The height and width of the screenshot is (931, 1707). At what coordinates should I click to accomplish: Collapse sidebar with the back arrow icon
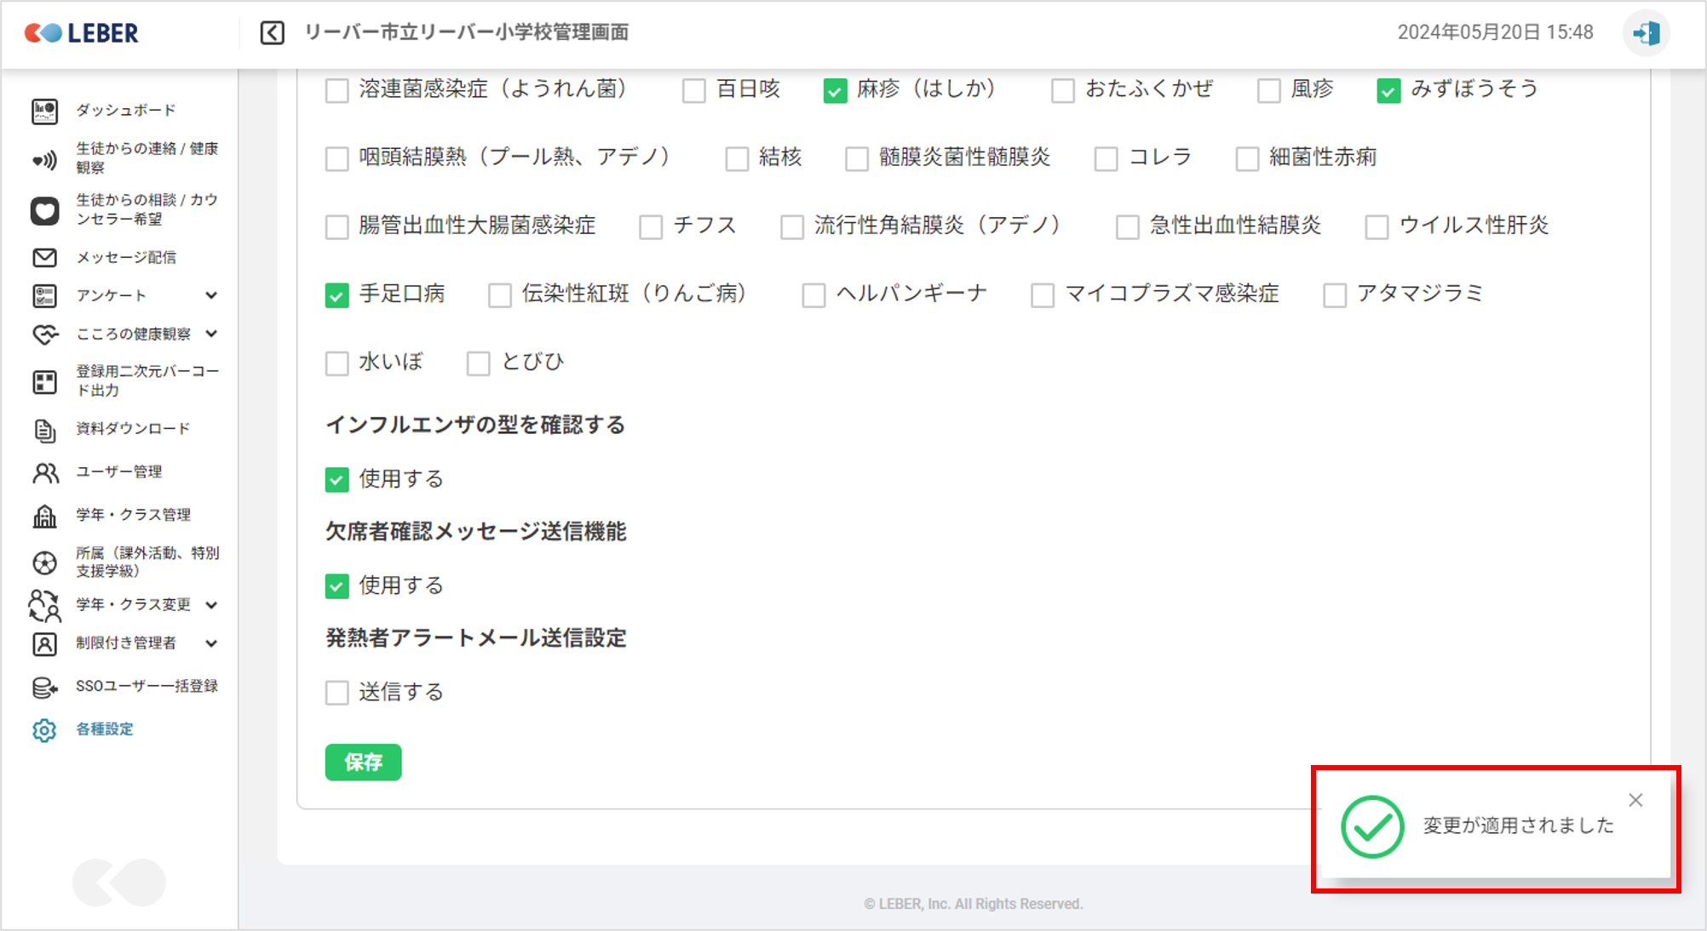pos(273,33)
